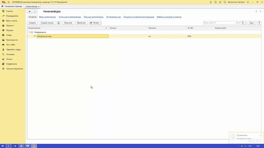Click the Создать группу button

(47, 23)
